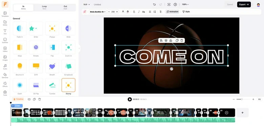Play the video preview

(130, 99)
